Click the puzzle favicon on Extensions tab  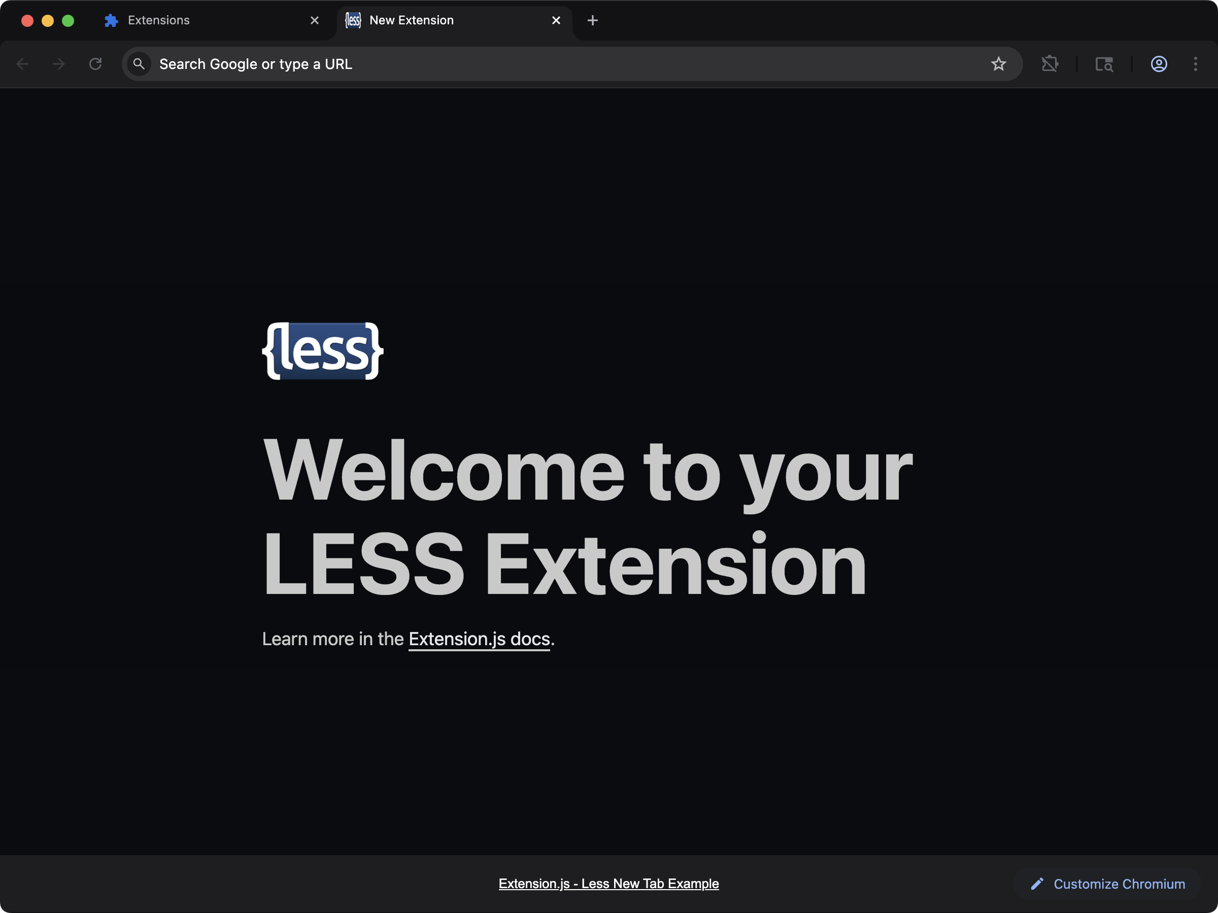coord(111,20)
